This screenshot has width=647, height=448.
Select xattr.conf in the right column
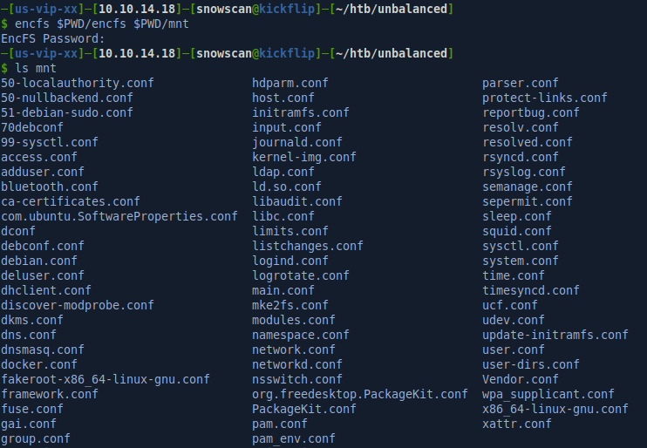coord(517,424)
